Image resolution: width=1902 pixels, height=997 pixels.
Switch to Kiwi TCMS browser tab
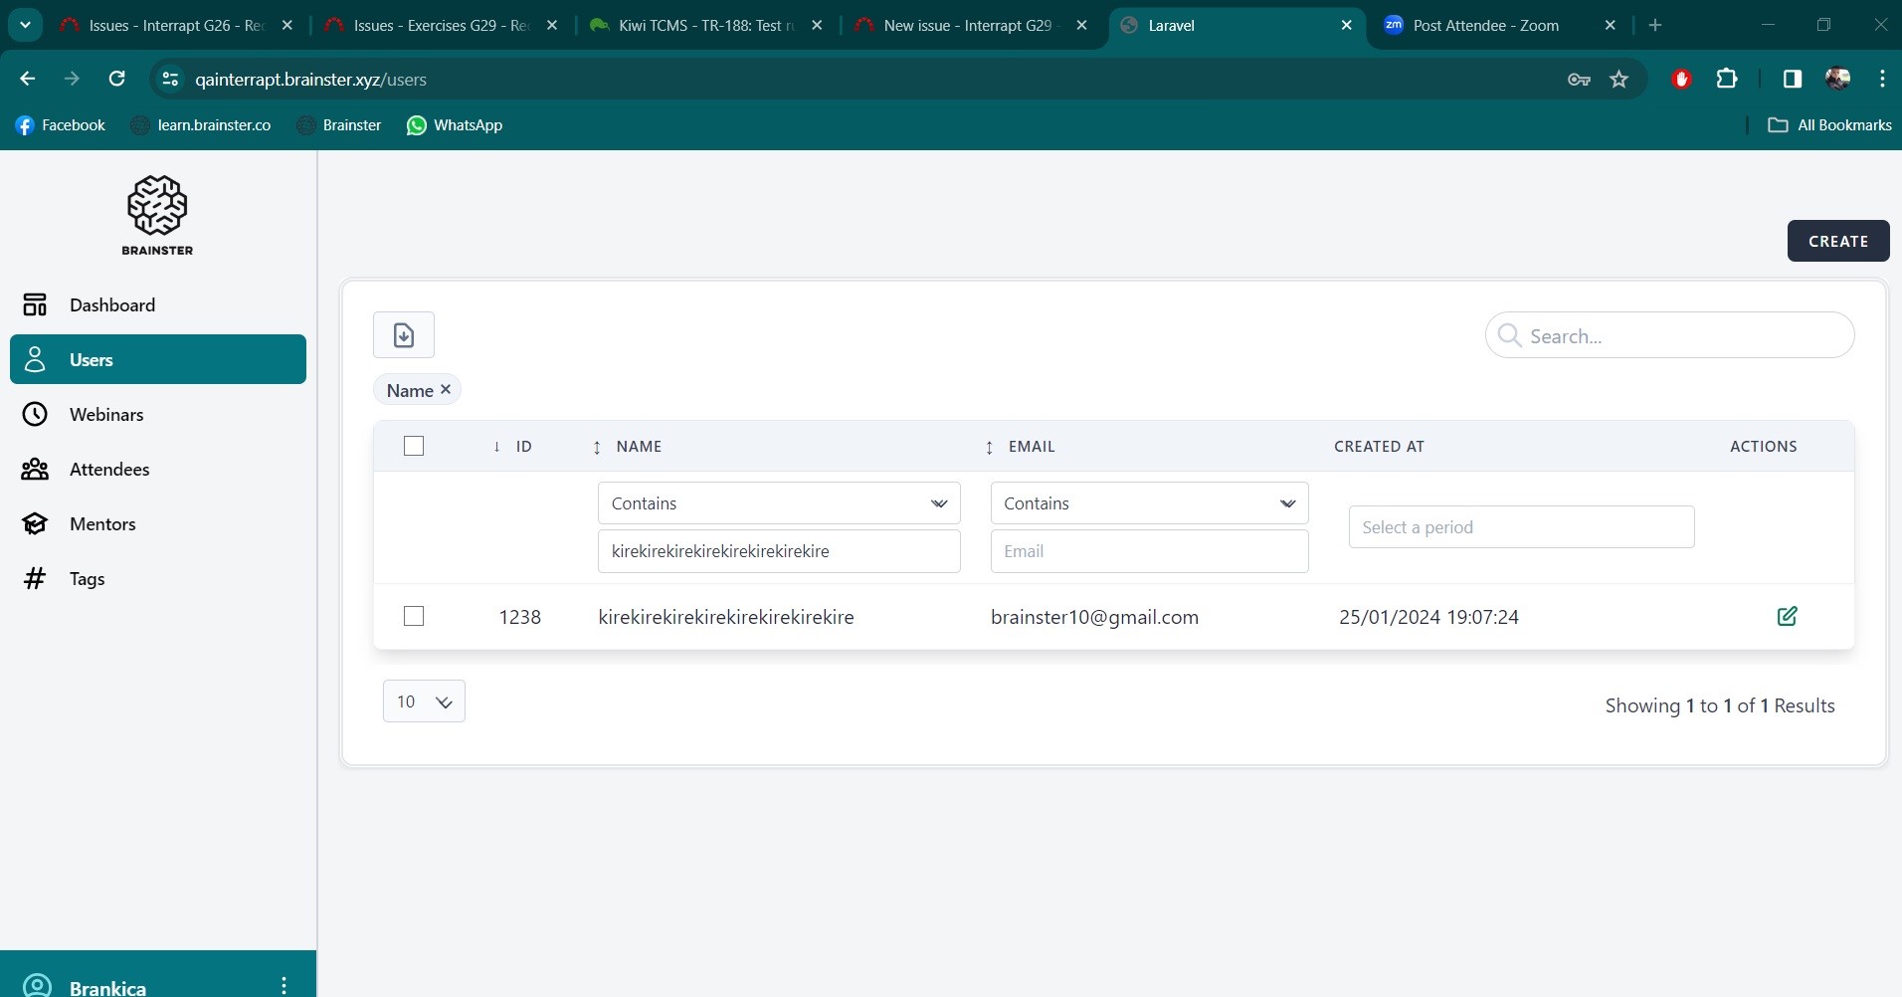(x=705, y=26)
